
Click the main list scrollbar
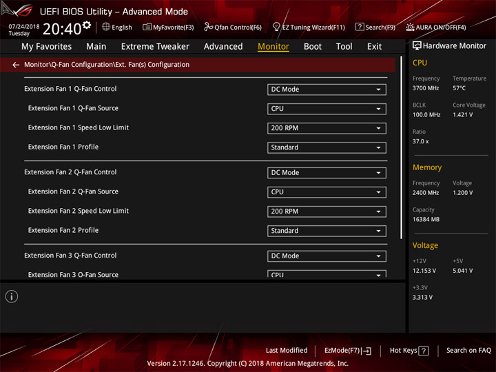coord(401,147)
